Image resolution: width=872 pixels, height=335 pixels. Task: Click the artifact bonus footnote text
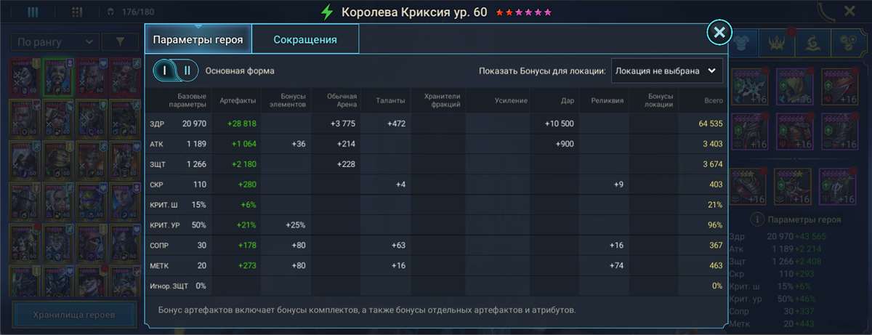pyautogui.click(x=367, y=310)
